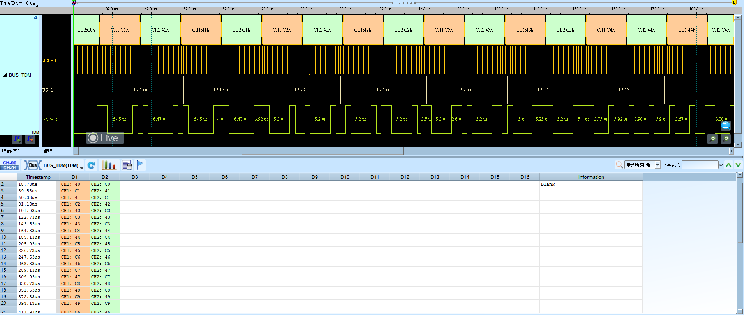Click the D1 column header
Image resolution: width=744 pixels, height=315 pixels.
[74, 177]
